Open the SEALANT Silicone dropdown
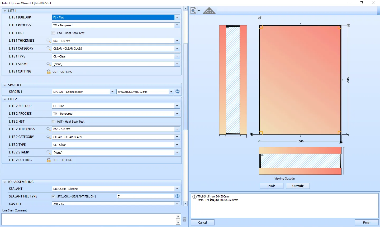380x227 pixels. (x=177, y=189)
